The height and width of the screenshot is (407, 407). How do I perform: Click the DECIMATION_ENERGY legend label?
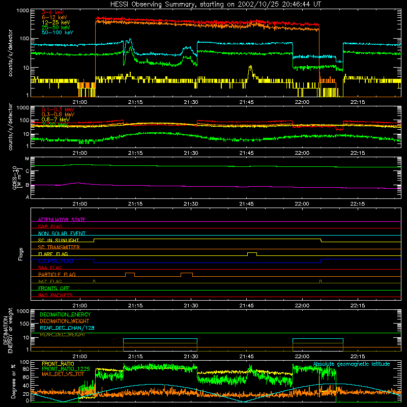click(x=65, y=314)
